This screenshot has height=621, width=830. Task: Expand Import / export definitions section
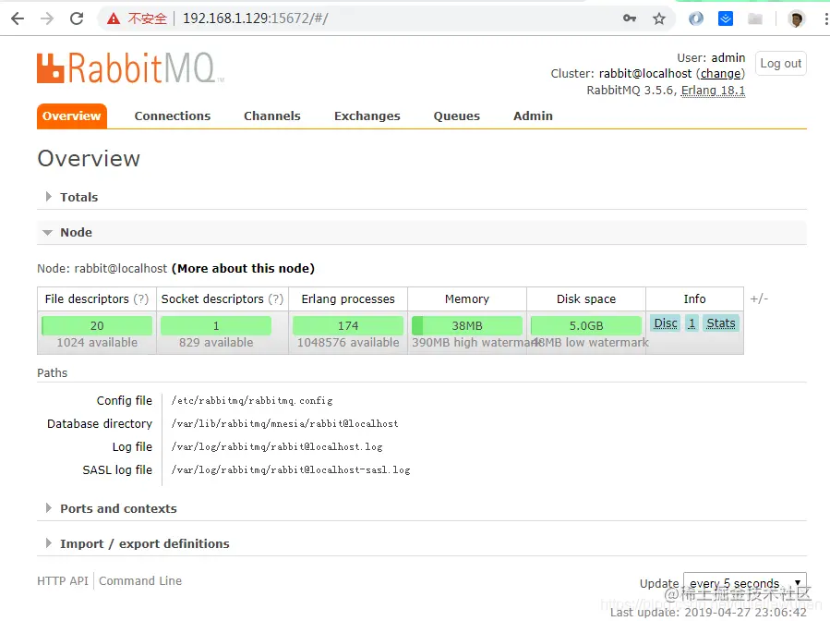(145, 543)
